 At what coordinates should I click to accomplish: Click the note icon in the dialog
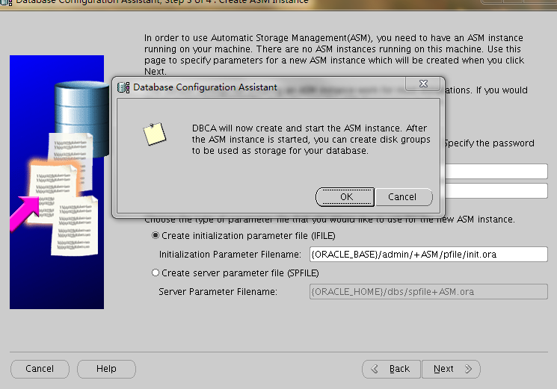pos(154,134)
